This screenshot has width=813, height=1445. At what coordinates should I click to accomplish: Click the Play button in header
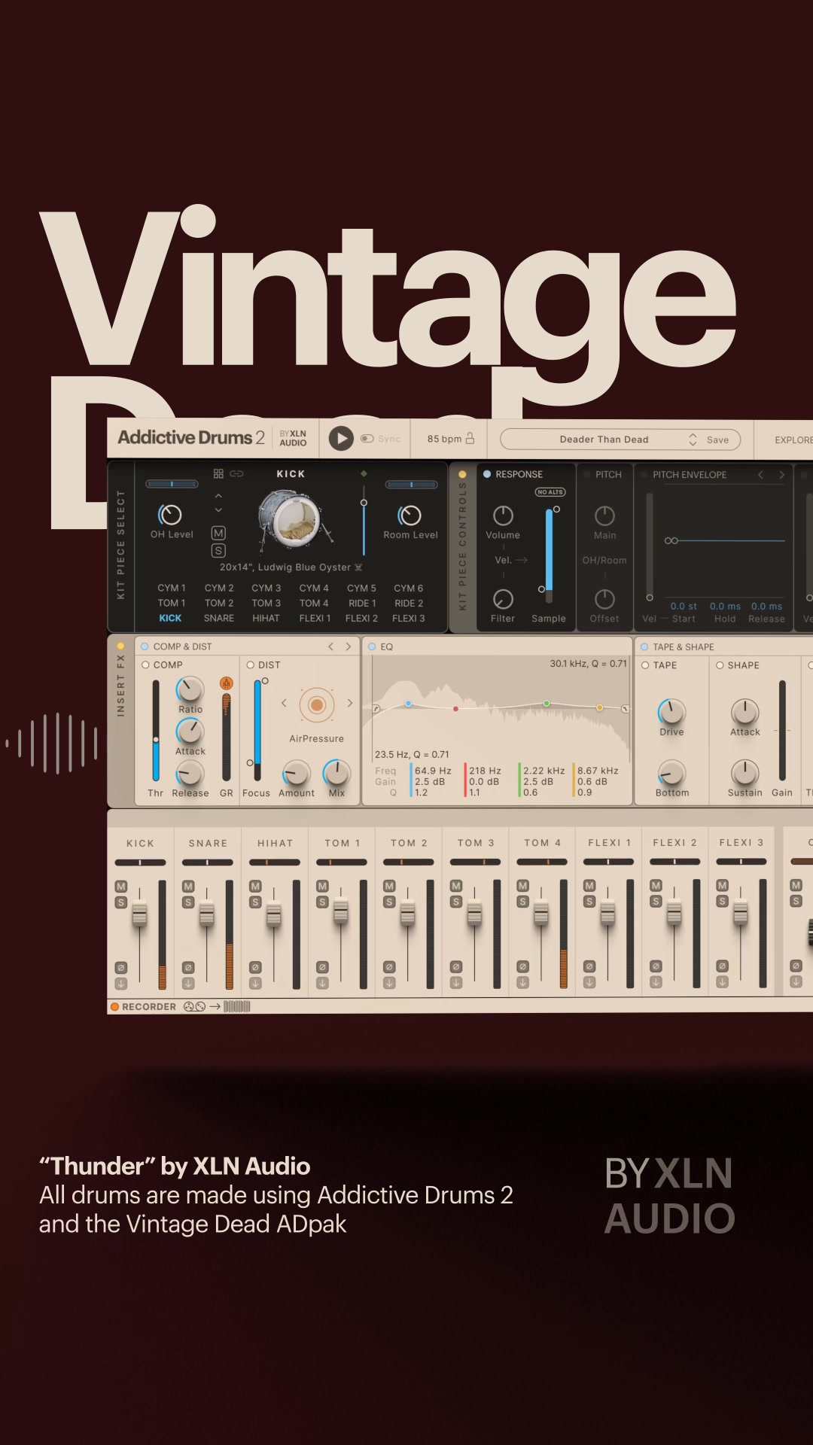[341, 439]
